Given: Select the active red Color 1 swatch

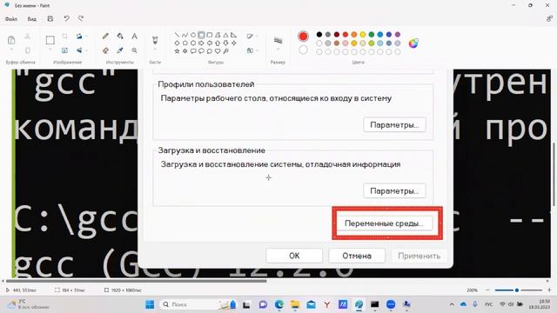Looking at the screenshot, I should (303, 37).
